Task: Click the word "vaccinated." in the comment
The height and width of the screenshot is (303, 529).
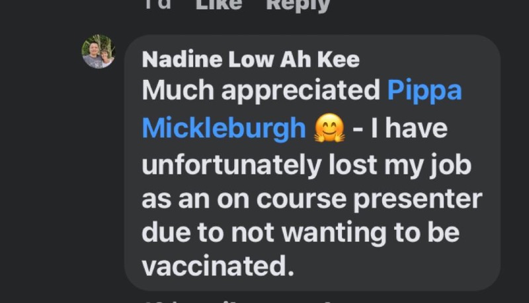Action: coord(218,265)
